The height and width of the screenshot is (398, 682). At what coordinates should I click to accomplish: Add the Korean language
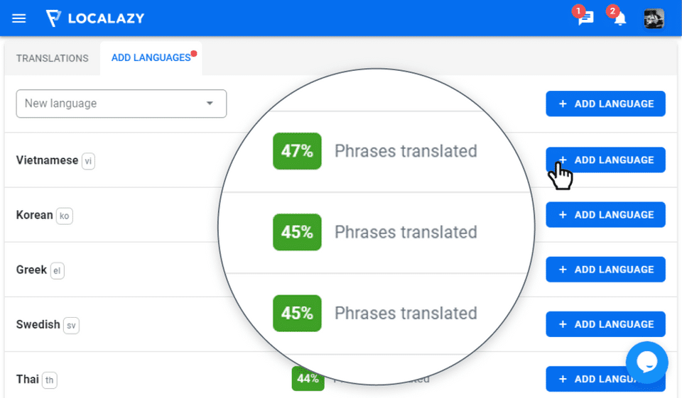605,214
